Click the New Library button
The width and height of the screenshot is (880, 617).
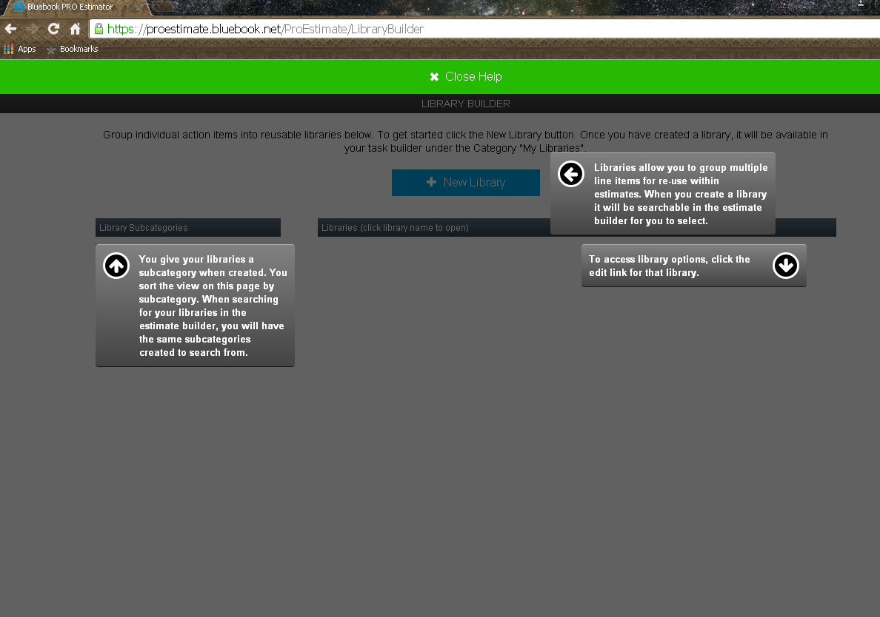tap(466, 183)
